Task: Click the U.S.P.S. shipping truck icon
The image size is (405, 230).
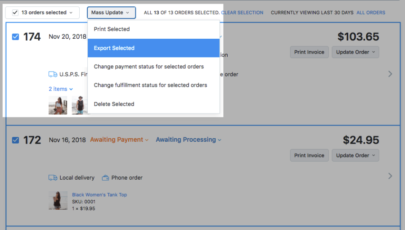Action: (x=53, y=74)
